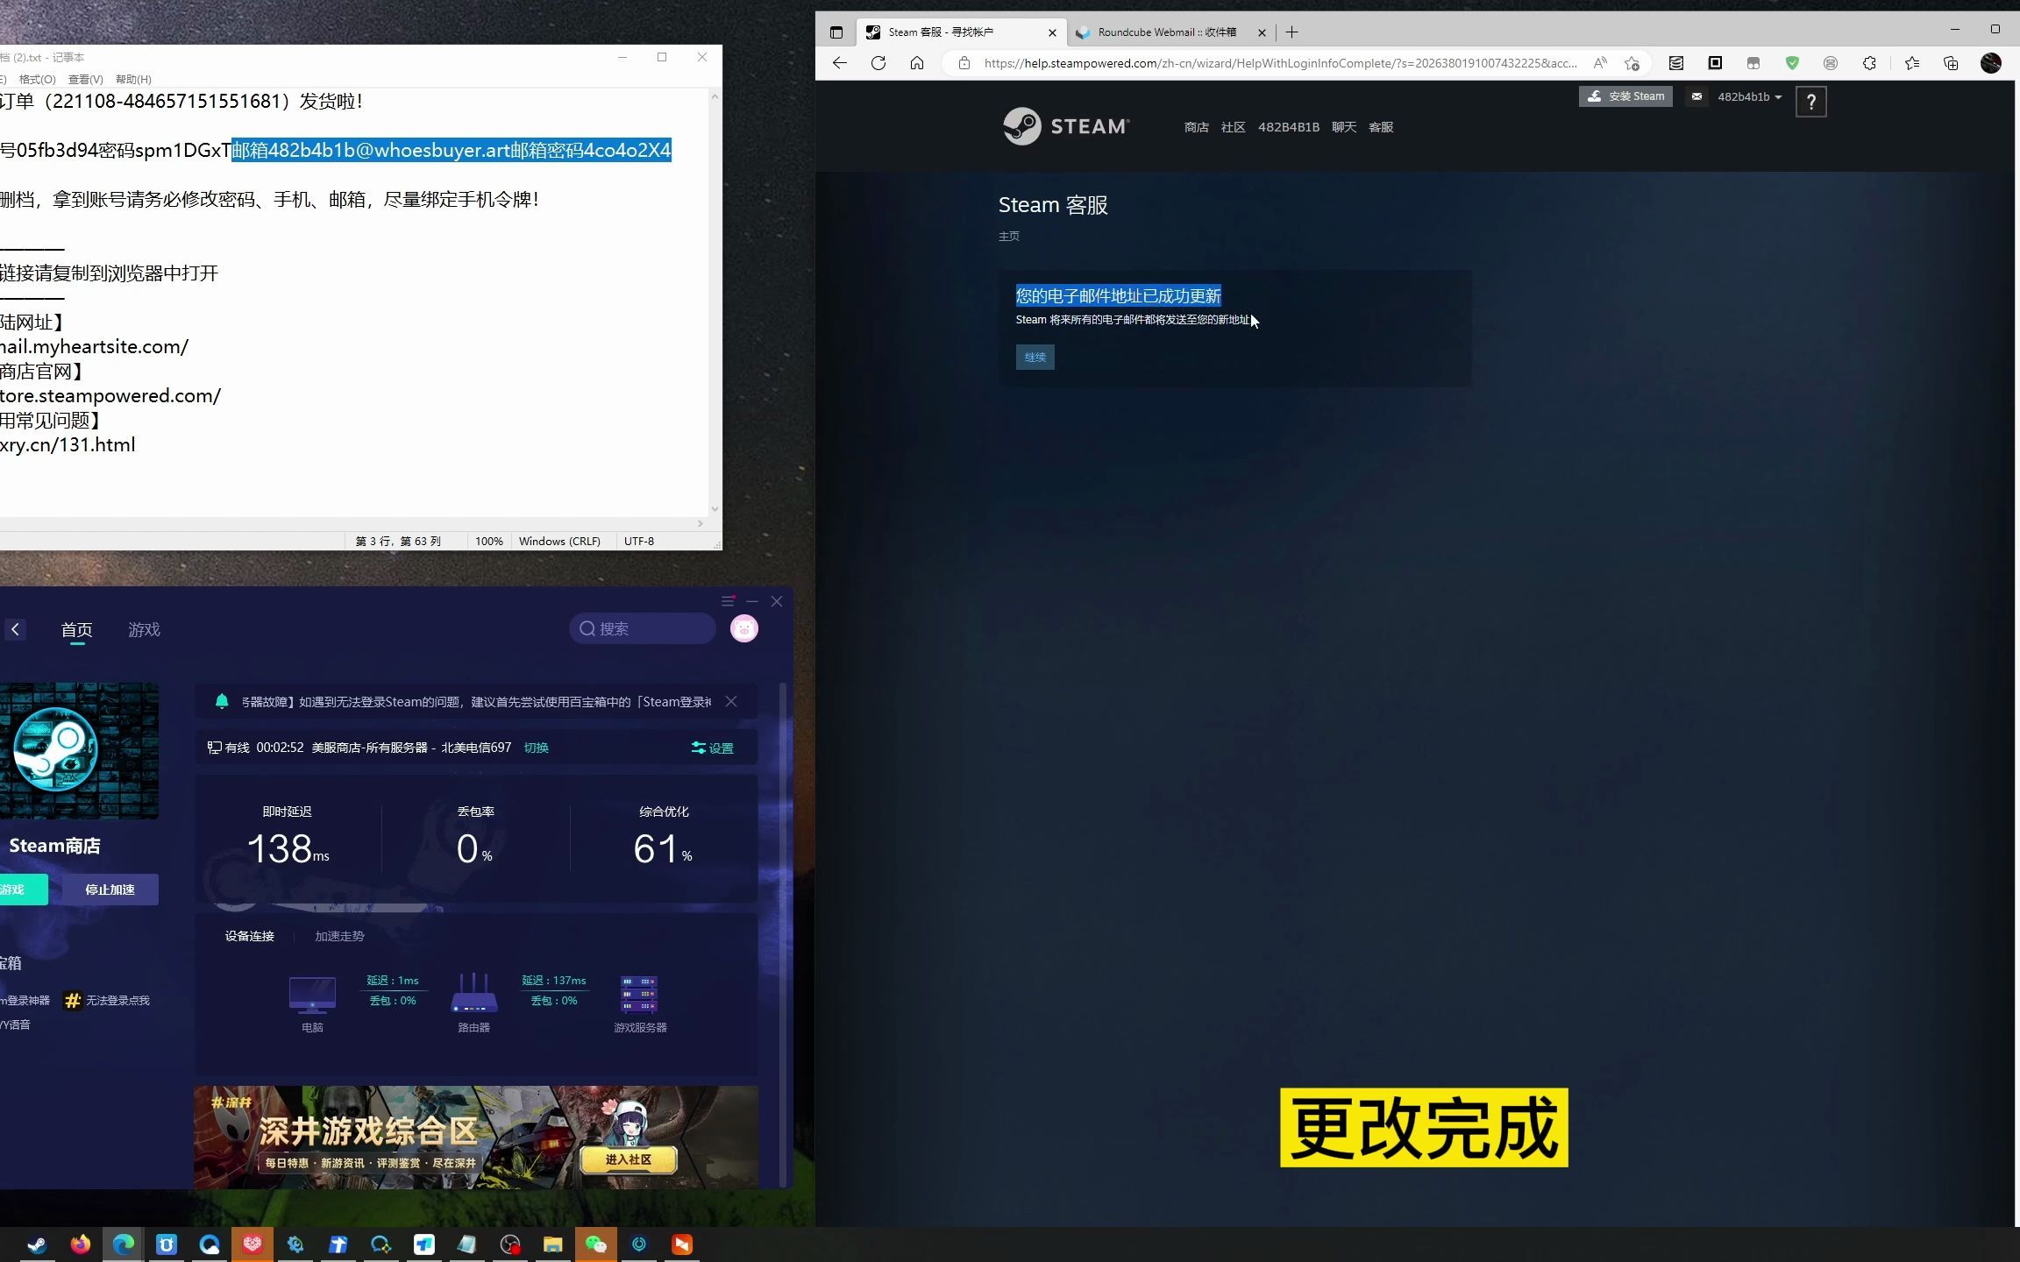Image resolution: width=2020 pixels, height=1262 pixels.
Task: Open the 查看(V) menu in Notepad
Action: [x=85, y=80]
